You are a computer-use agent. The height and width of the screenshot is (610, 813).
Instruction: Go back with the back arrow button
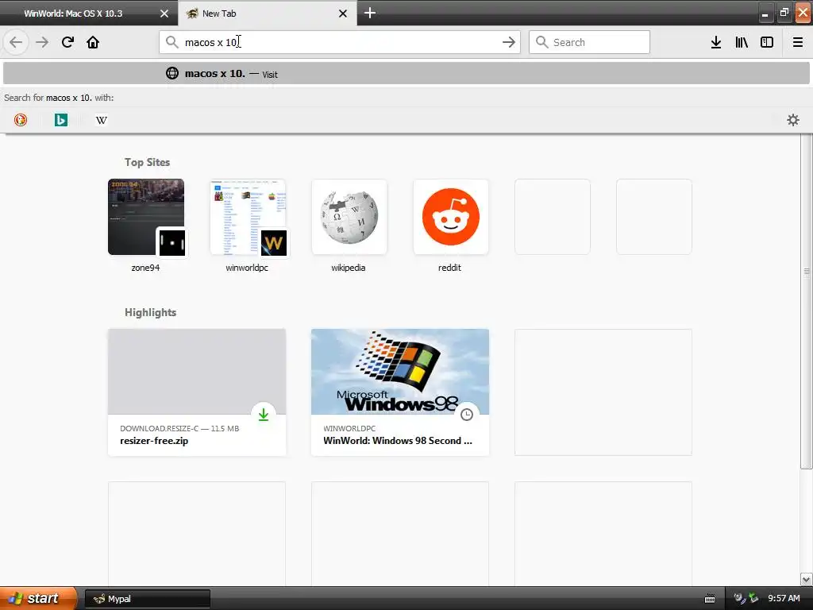coord(16,42)
